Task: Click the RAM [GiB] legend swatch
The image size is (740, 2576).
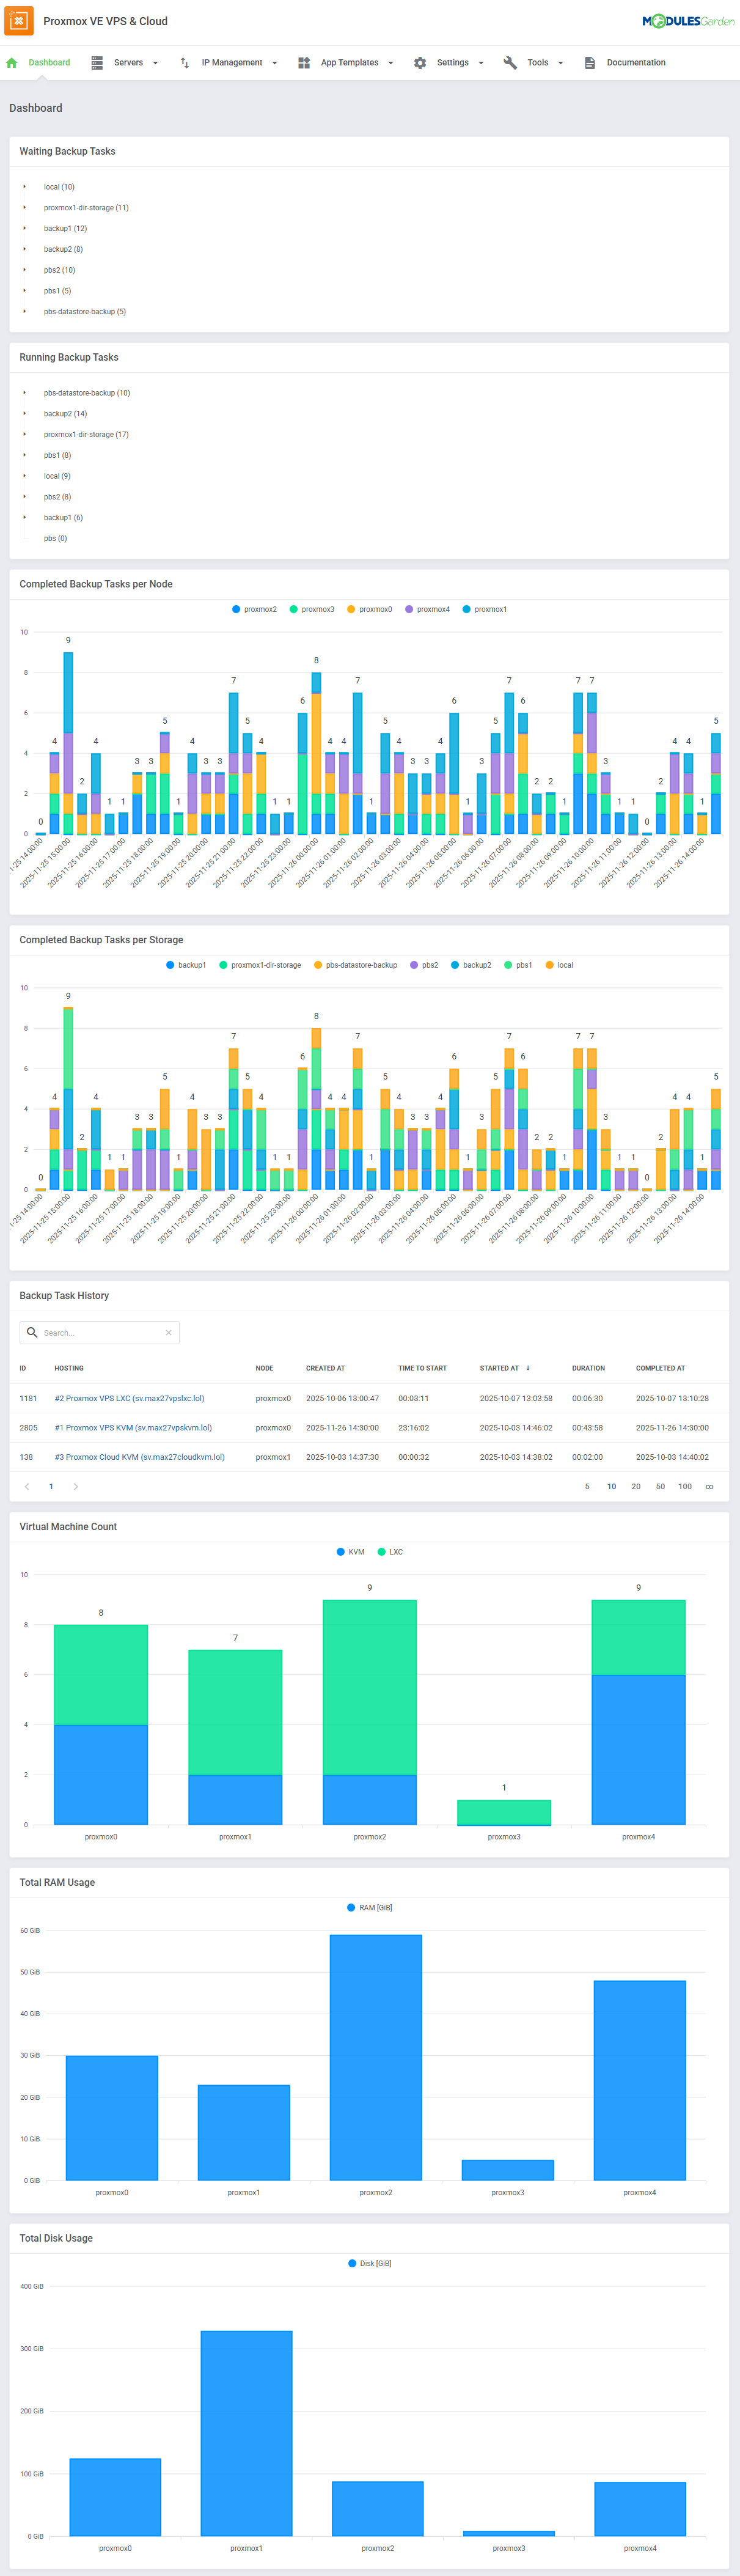Action: 351,1908
